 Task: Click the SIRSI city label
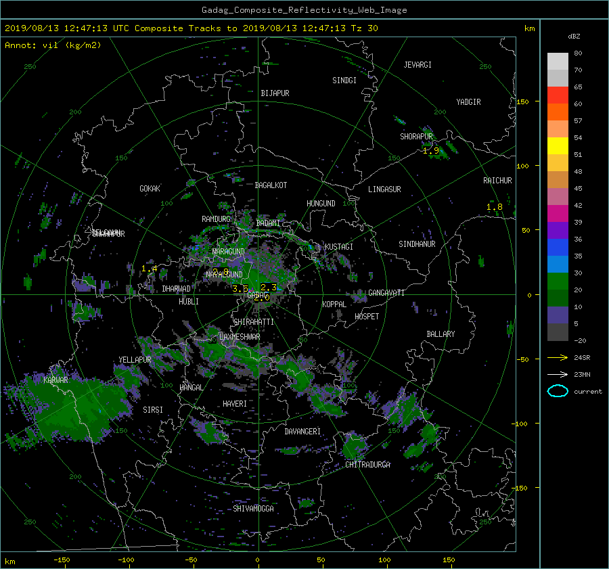click(153, 410)
